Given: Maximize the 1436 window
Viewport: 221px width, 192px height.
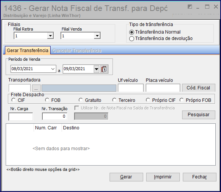Looking at the screenshot, I should (207, 7).
